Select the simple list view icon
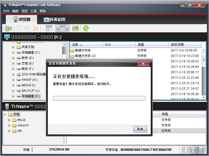209x156 pixels. coord(49,28)
